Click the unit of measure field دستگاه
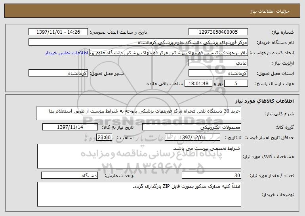Viewport: 305px width, 216px height. [x=69, y=175]
